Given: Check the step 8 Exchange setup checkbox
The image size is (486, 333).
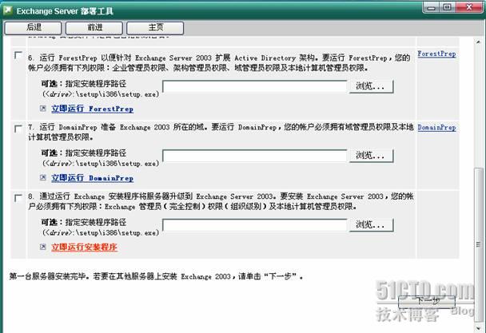Looking at the screenshot, I should pyautogui.click(x=18, y=198).
